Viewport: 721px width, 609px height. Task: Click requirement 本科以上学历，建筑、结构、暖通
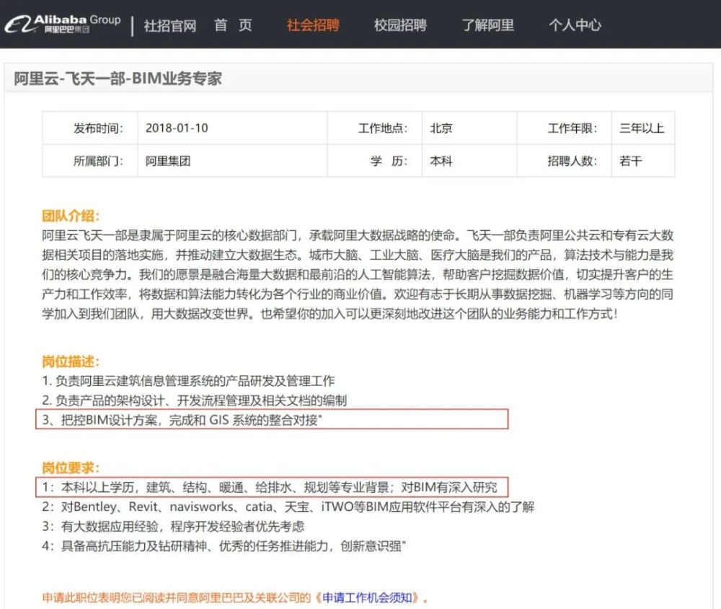click(x=270, y=487)
